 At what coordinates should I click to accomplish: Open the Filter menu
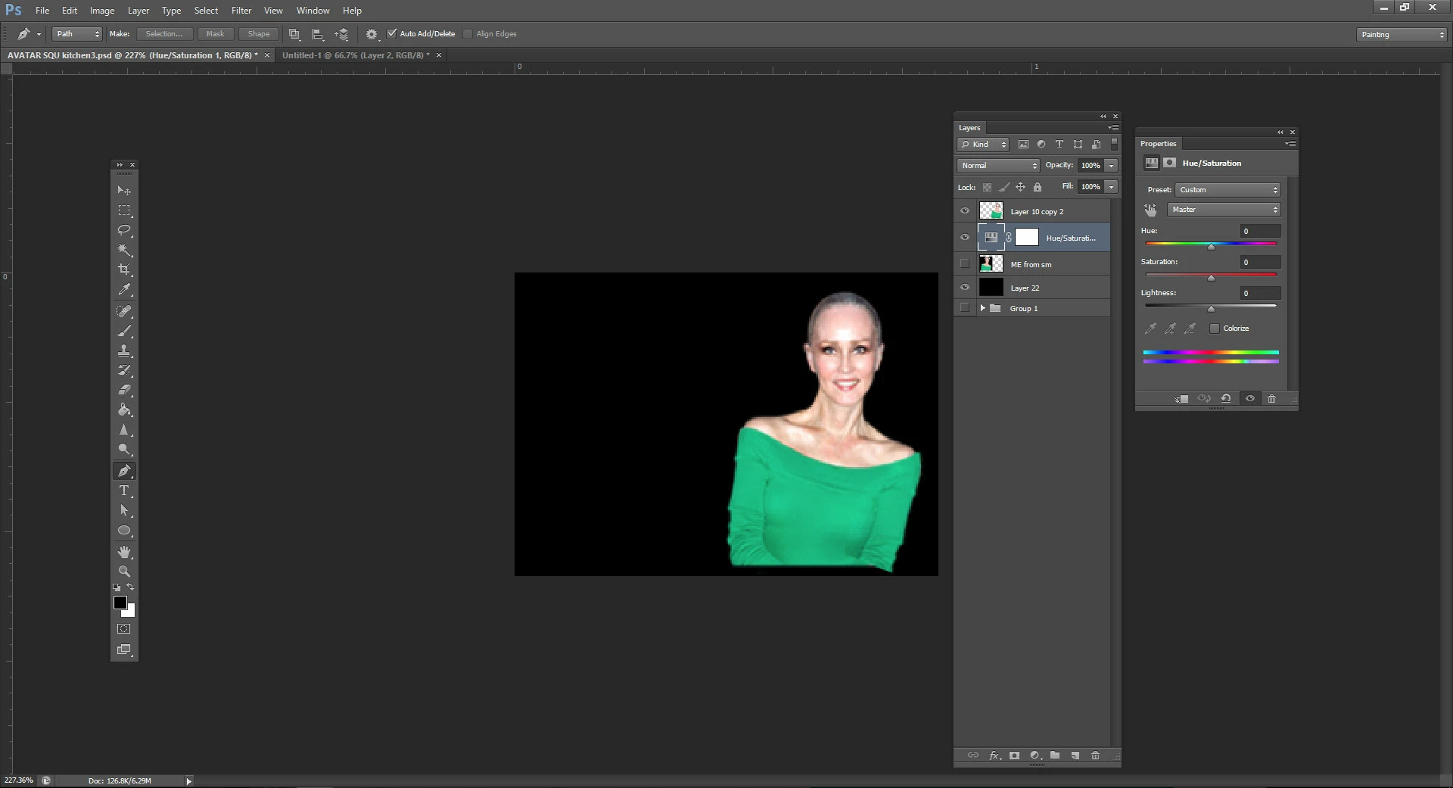click(x=241, y=11)
